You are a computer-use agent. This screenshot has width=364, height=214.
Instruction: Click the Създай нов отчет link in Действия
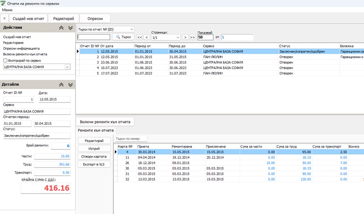point(17,37)
